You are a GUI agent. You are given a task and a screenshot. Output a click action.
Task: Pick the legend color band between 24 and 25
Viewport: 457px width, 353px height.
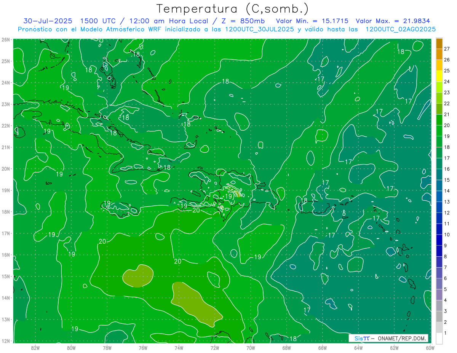439,76
